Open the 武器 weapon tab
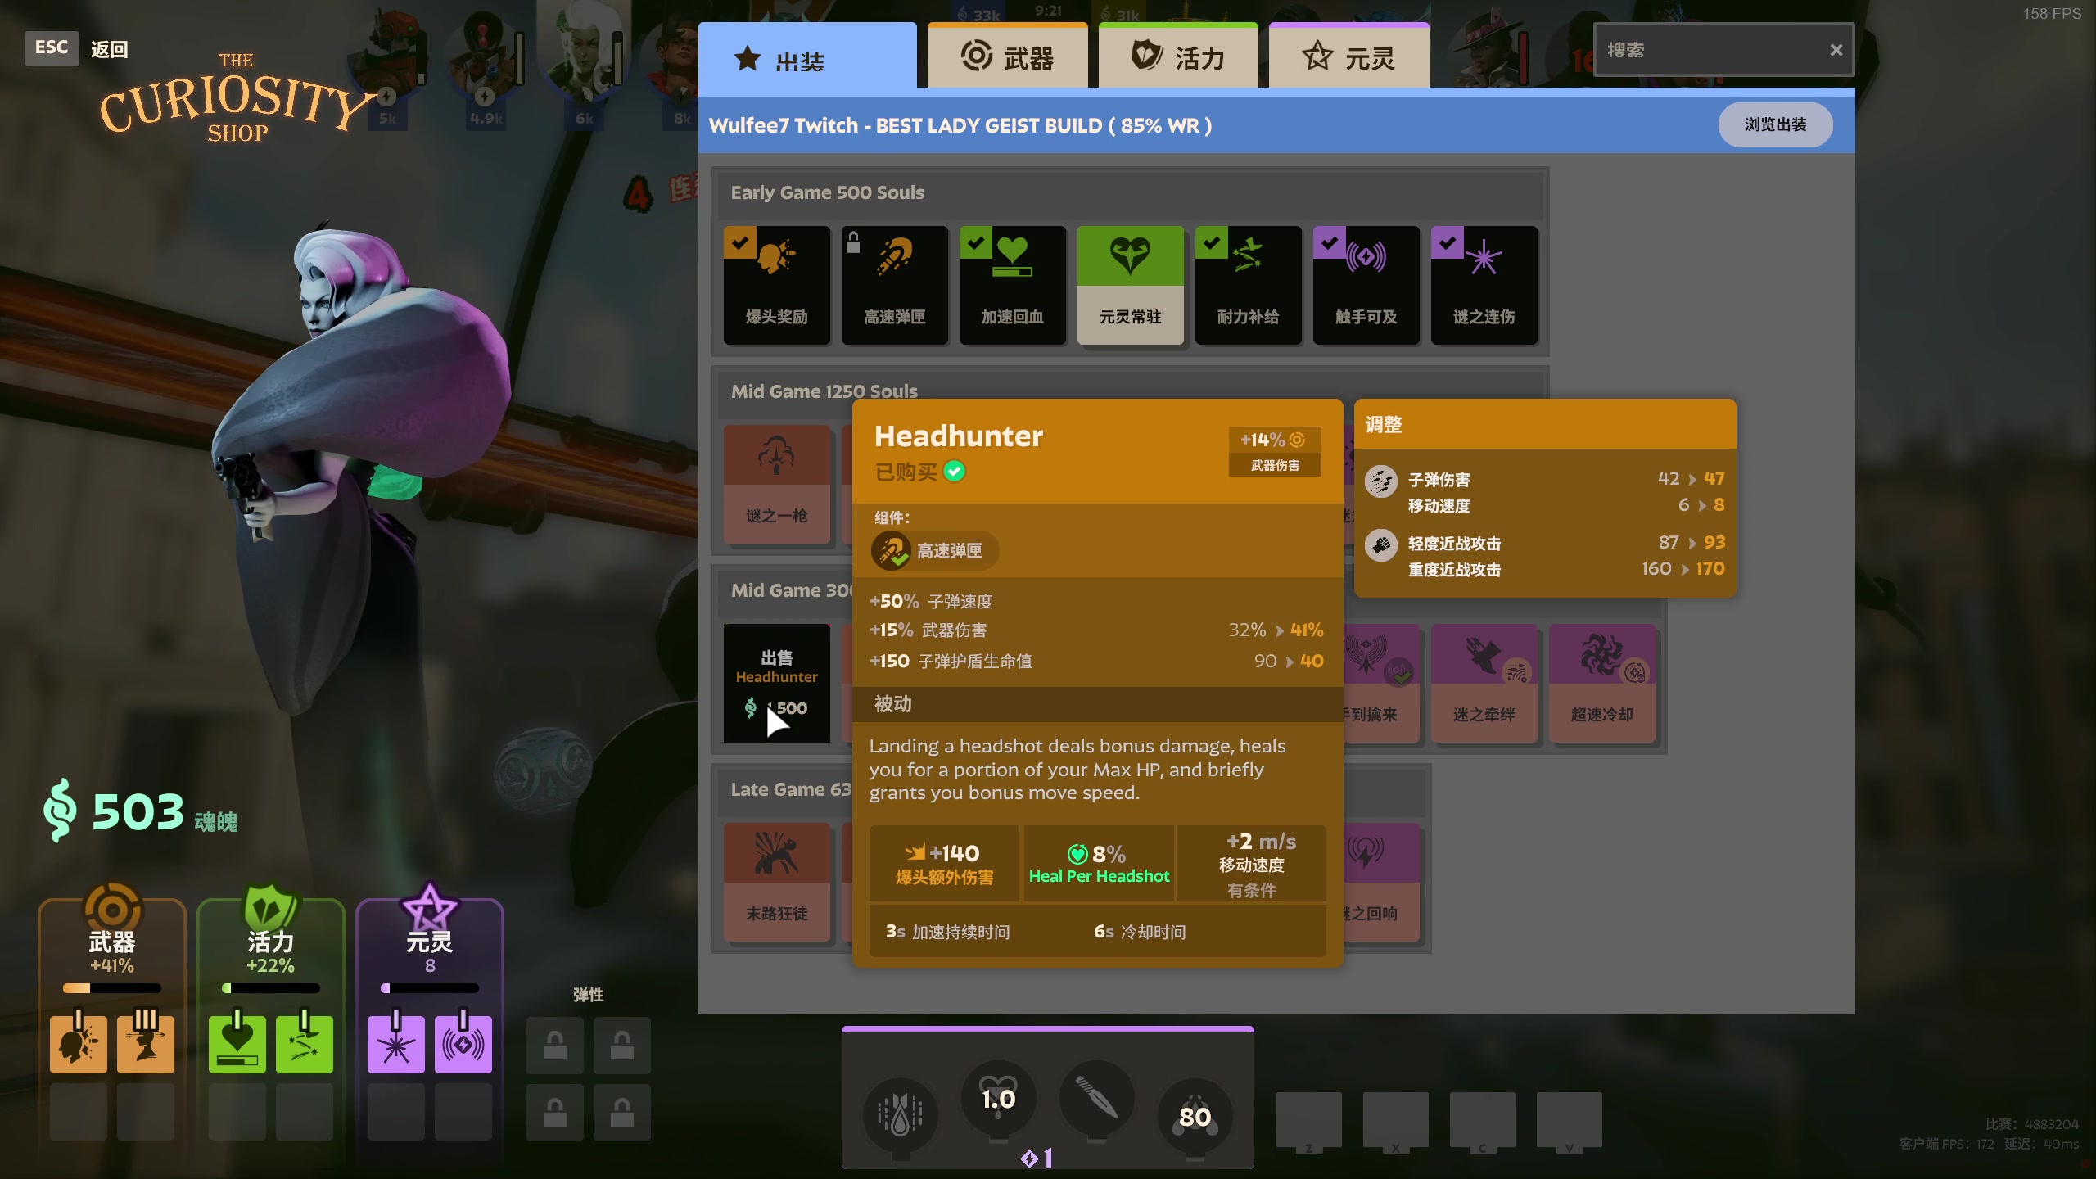Image resolution: width=2096 pixels, height=1179 pixels. [x=1007, y=57]
